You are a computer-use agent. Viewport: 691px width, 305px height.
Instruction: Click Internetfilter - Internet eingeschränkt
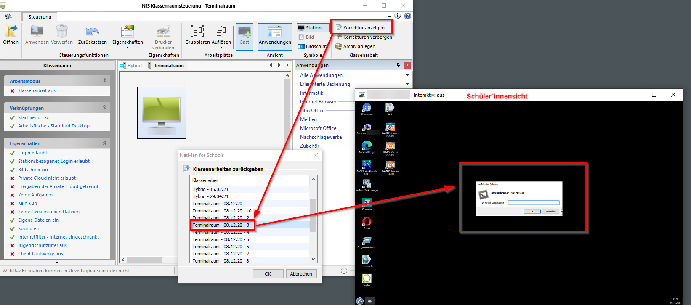point(58,237)
